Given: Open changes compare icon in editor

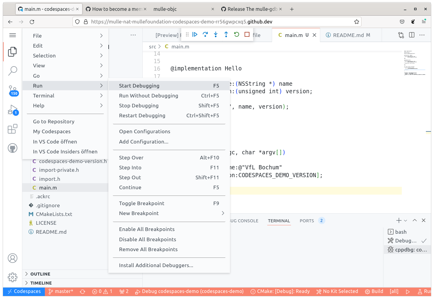Looking at the screenshot, I should click(x=401, y=35).
